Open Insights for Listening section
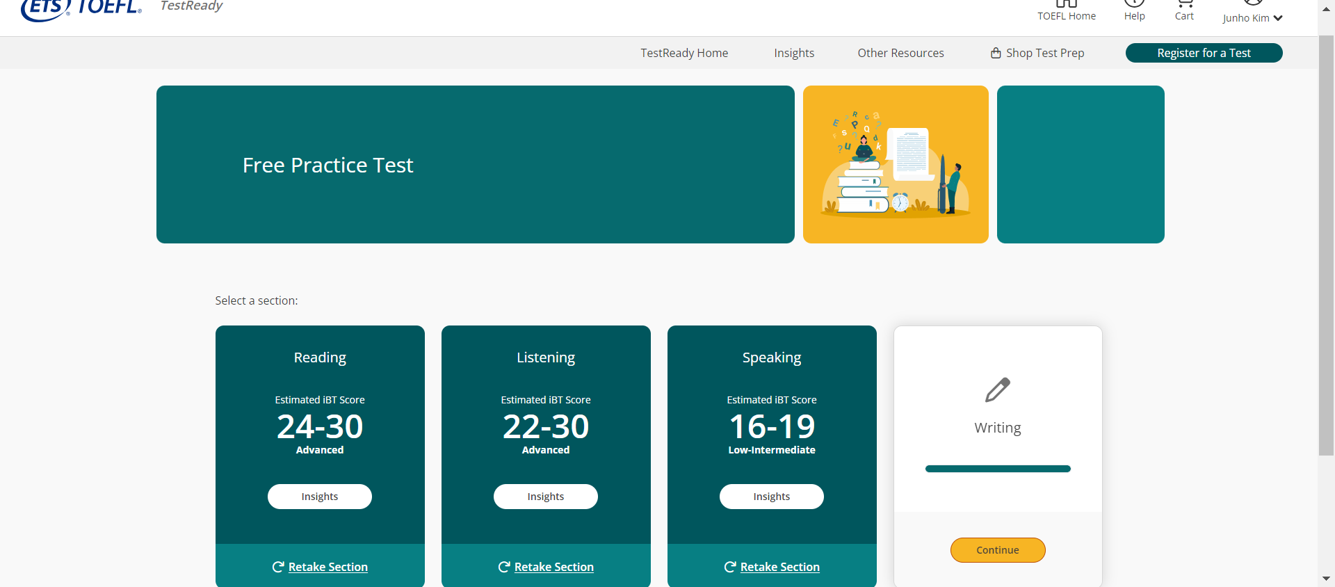 [x=546, y=497]
